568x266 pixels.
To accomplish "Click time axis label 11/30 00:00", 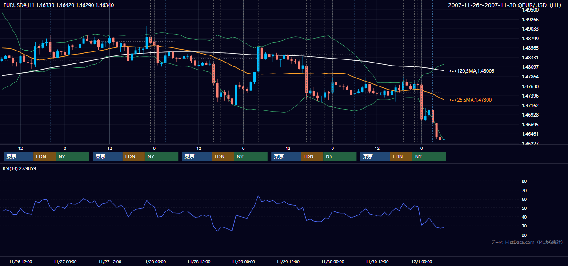I will (x=332, y=262).
